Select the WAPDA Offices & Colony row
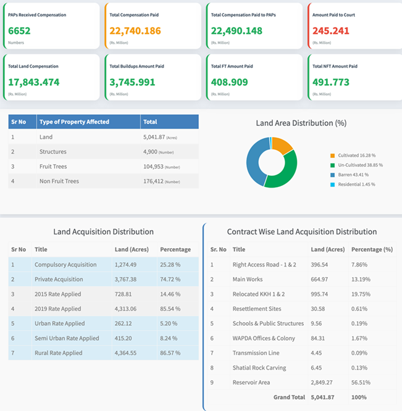 point(302,338)
